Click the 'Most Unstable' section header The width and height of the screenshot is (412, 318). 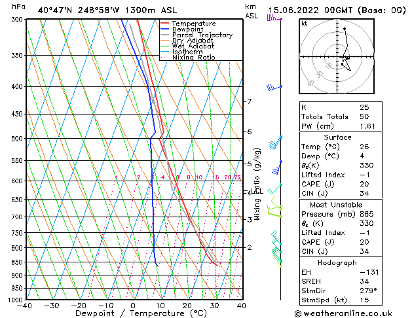336,205
